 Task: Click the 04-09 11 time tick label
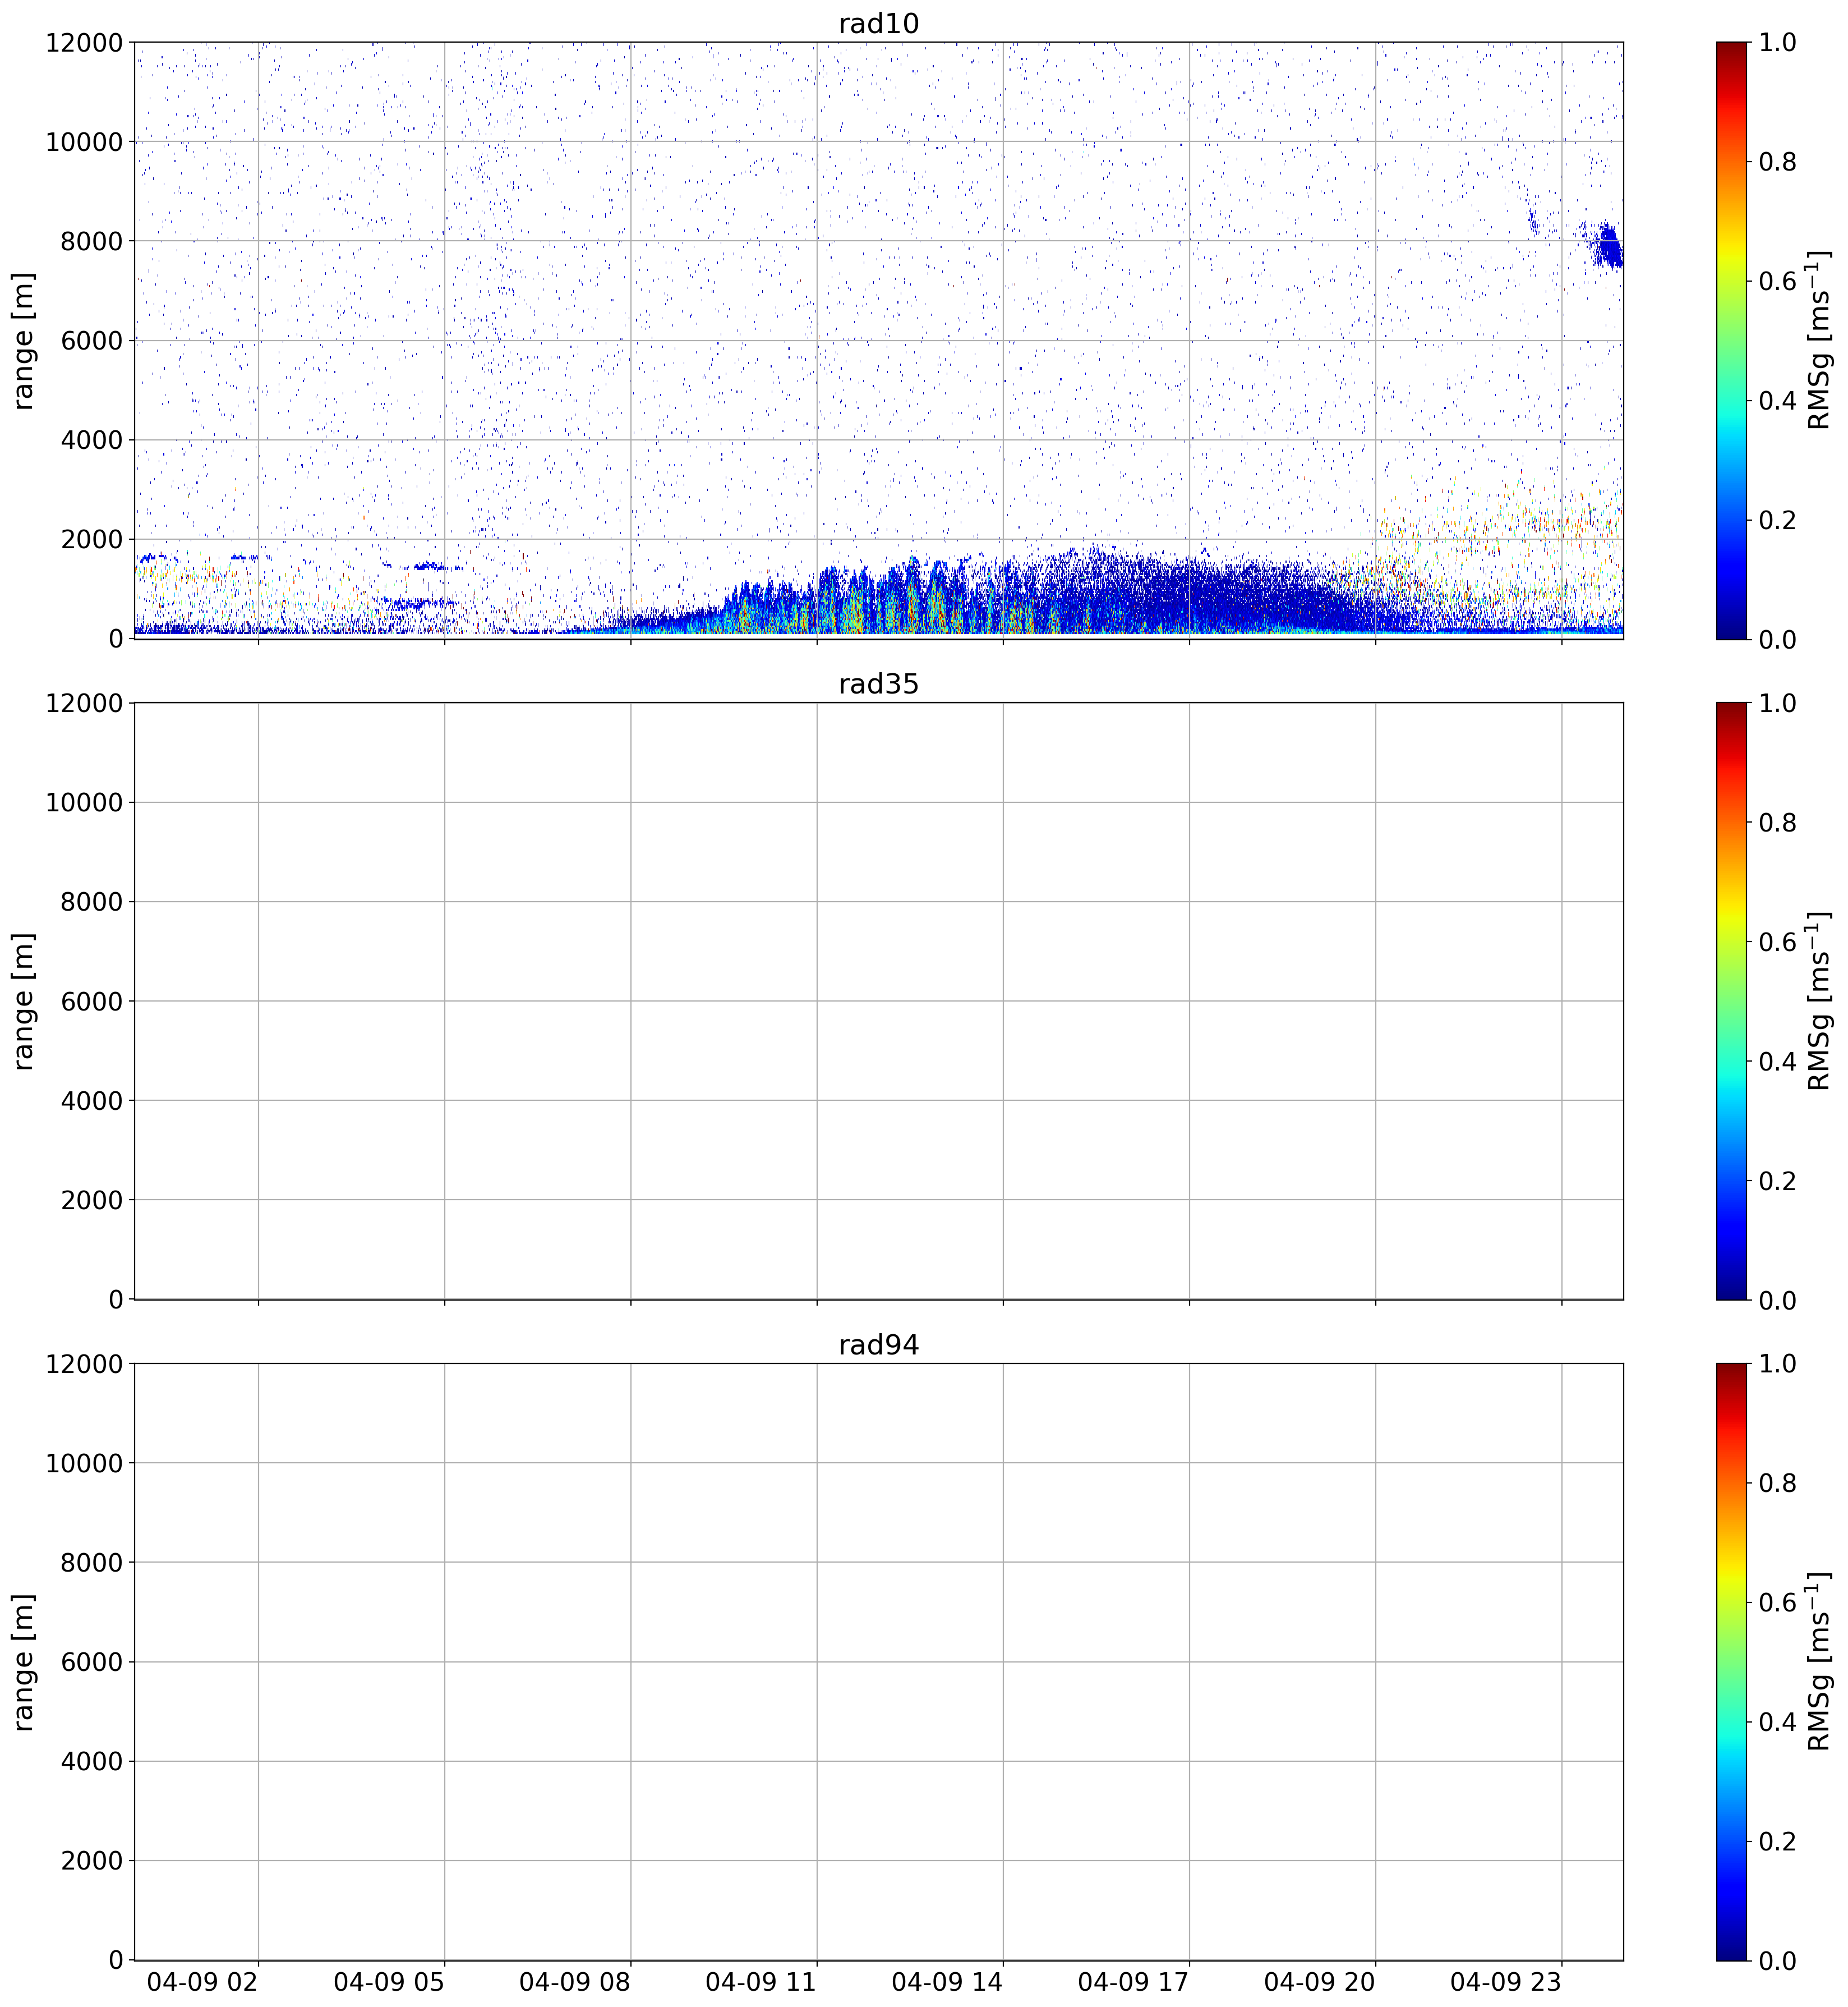click(760, 1982)
